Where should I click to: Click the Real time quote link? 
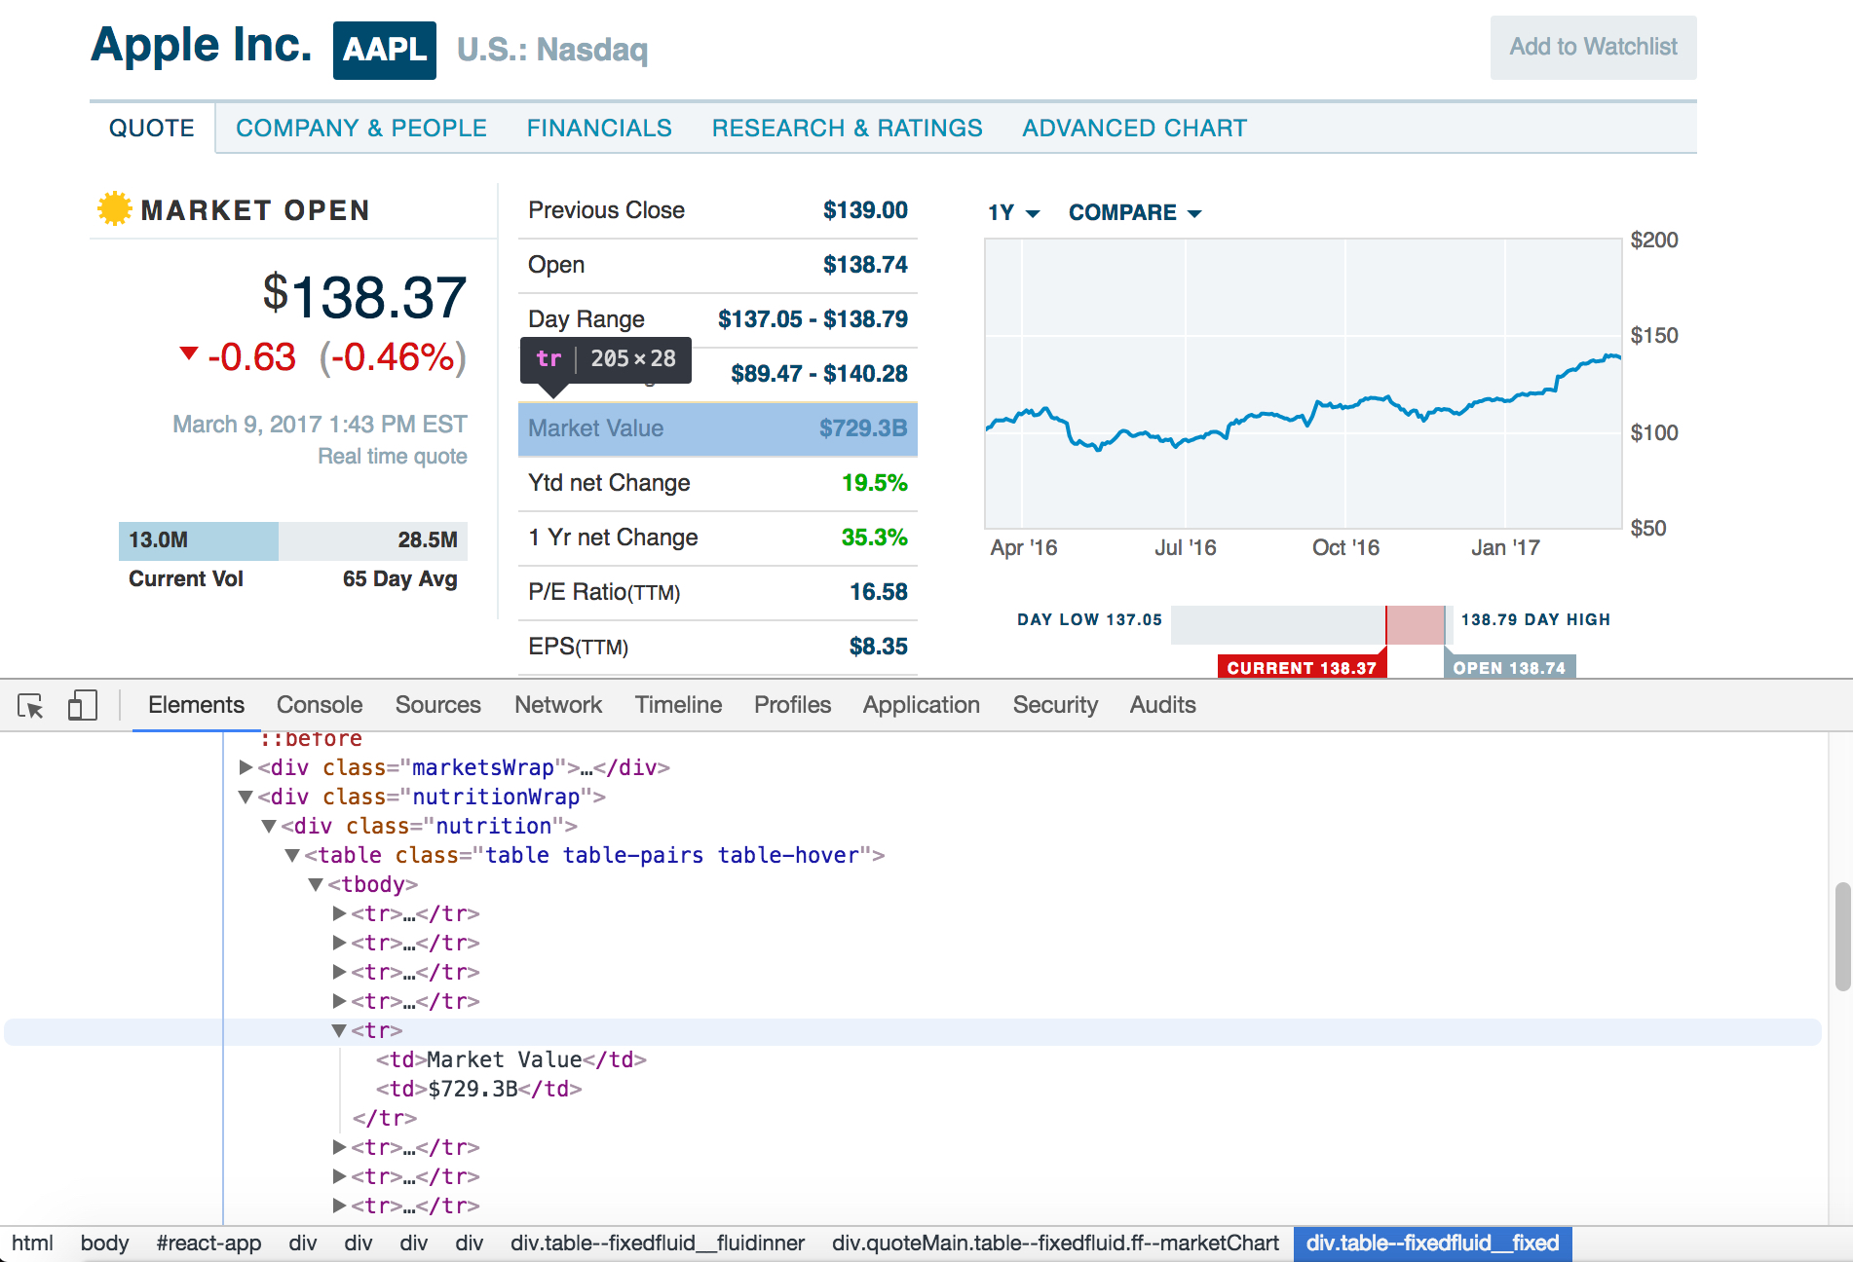393,456
